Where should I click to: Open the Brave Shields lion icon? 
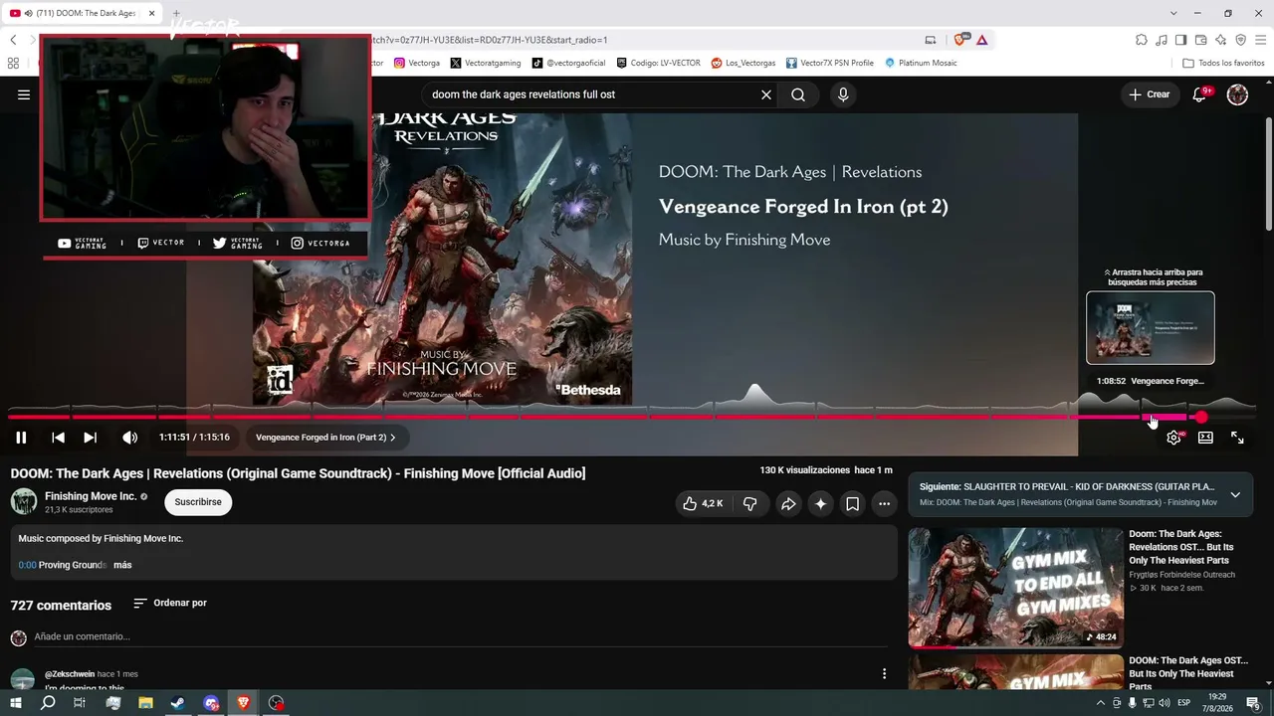point(960,40)
